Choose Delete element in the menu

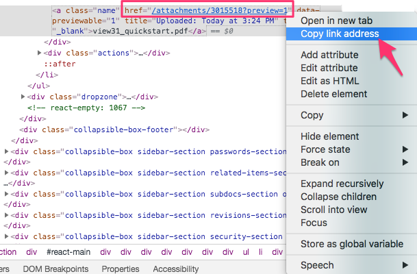coord(334,94)
